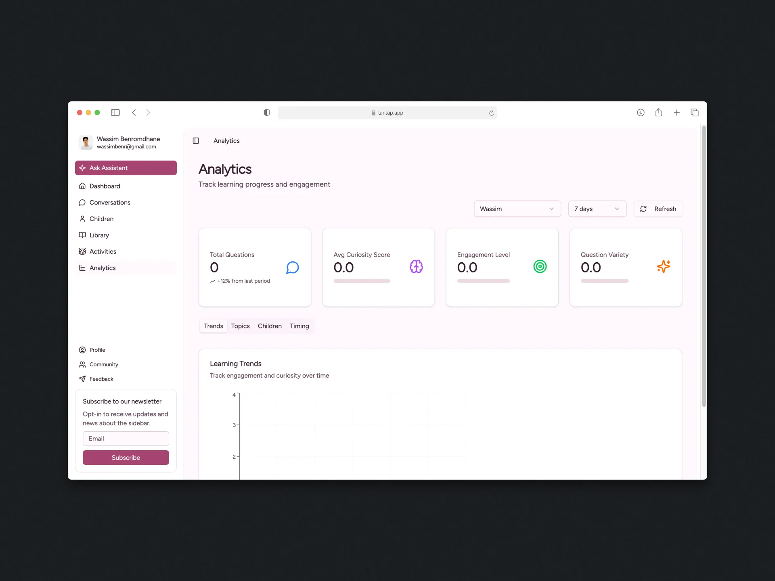Expand the 7 days time range dropdown
This screenshot has height=581, width=775.
click(597, 209)
